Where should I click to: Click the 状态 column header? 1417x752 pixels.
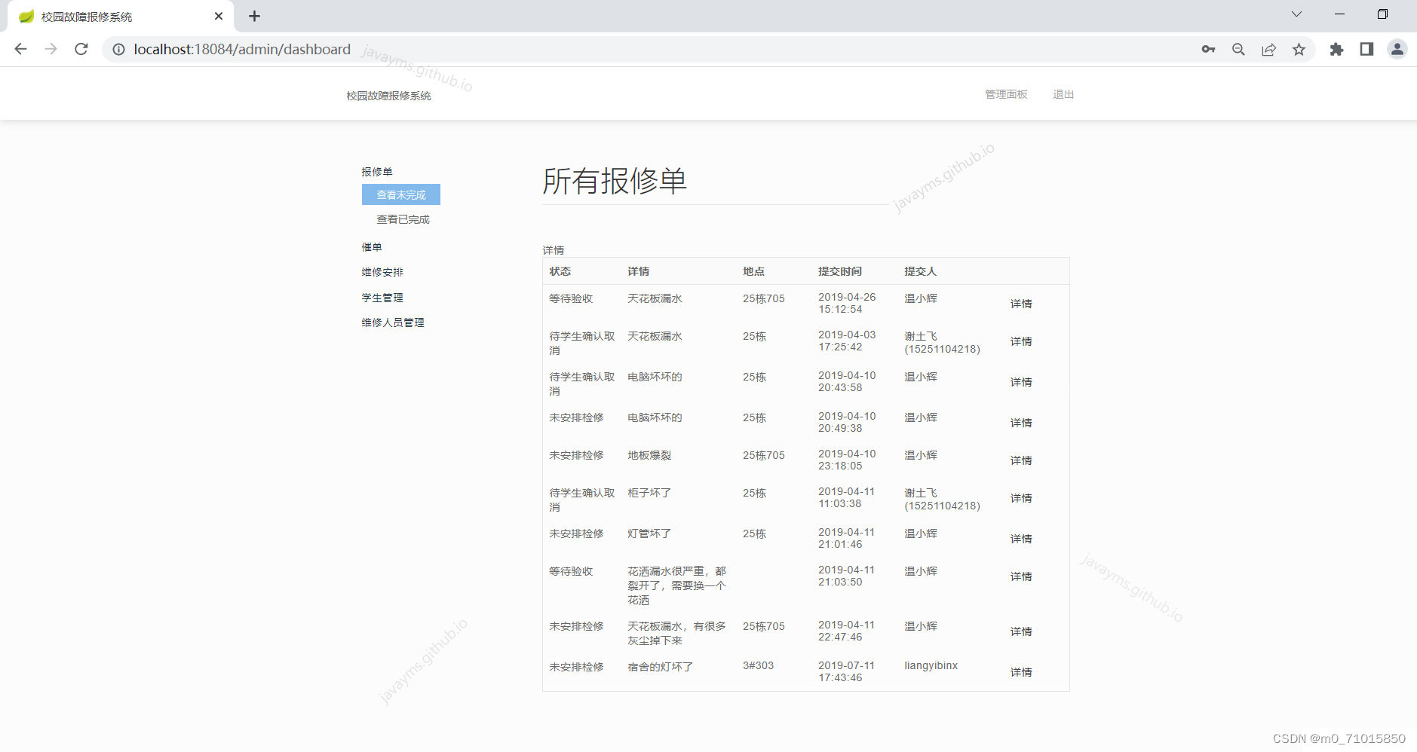[x=560, y=271]
